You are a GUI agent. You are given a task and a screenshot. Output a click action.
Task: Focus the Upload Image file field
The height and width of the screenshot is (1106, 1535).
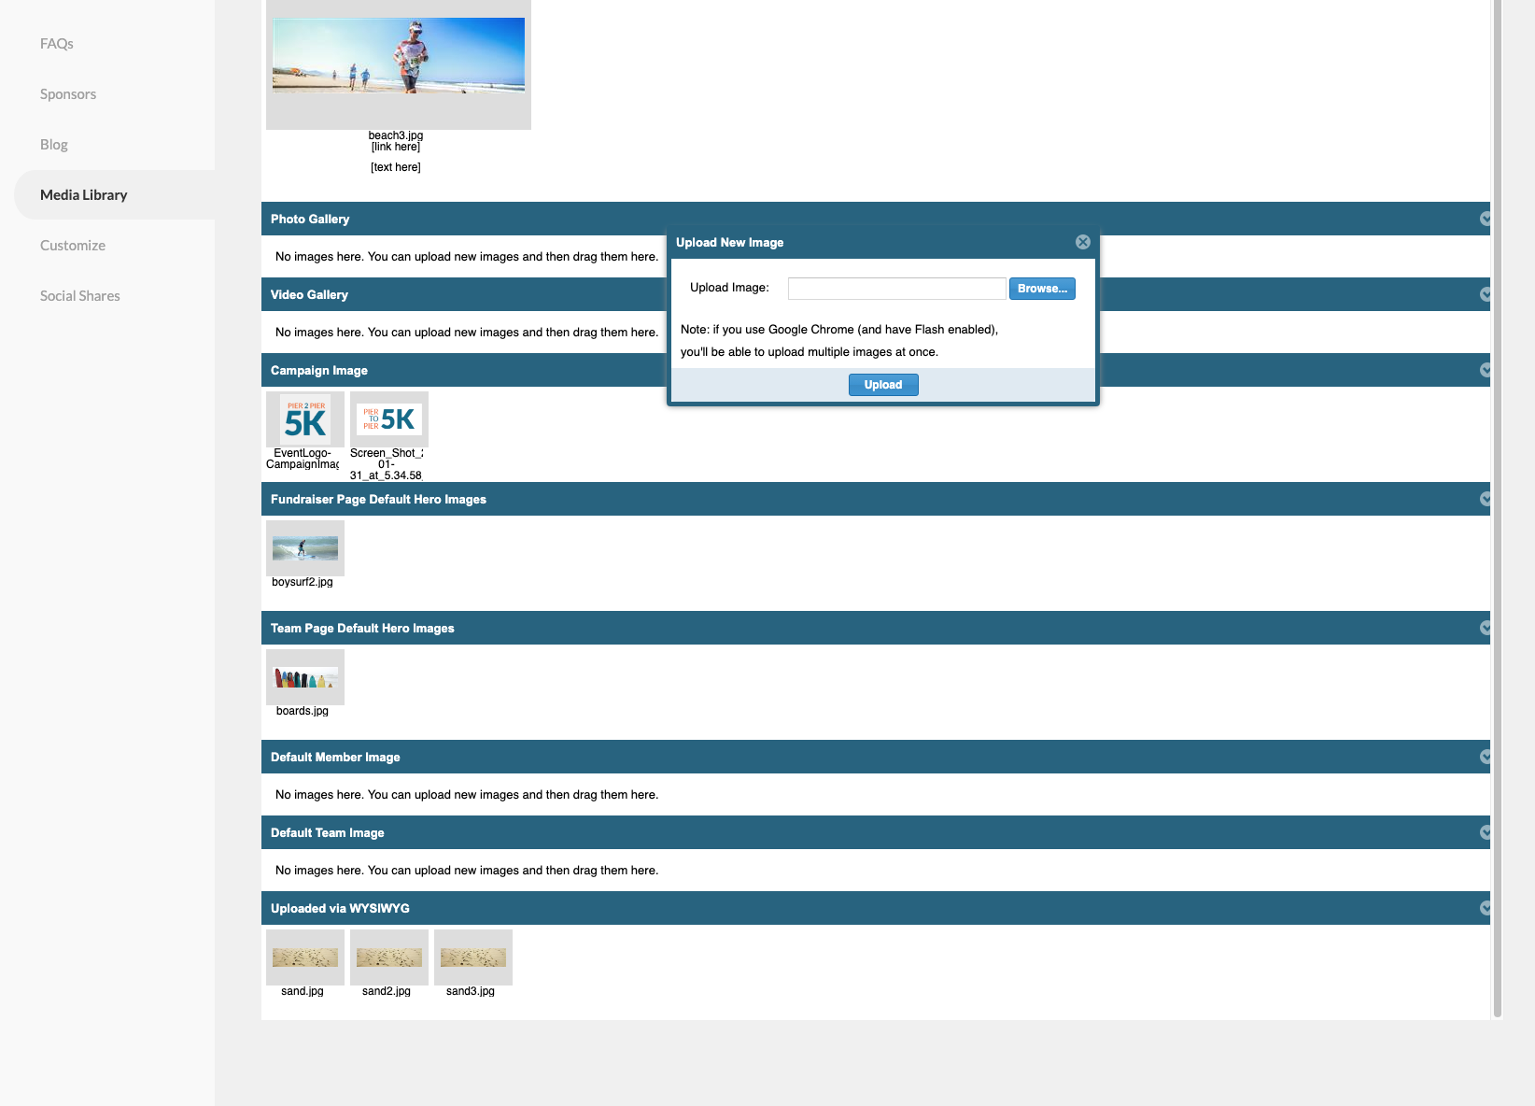click(x=896, y=289)
